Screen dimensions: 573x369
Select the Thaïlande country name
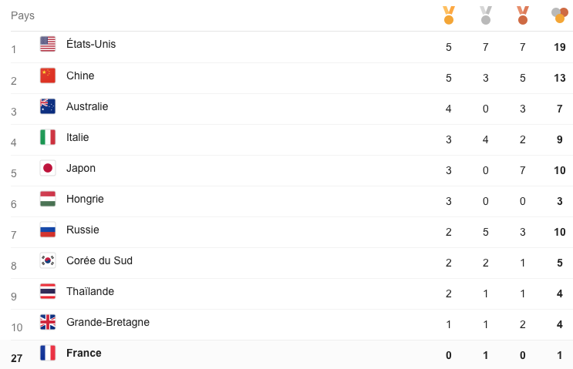pos(90,291)
